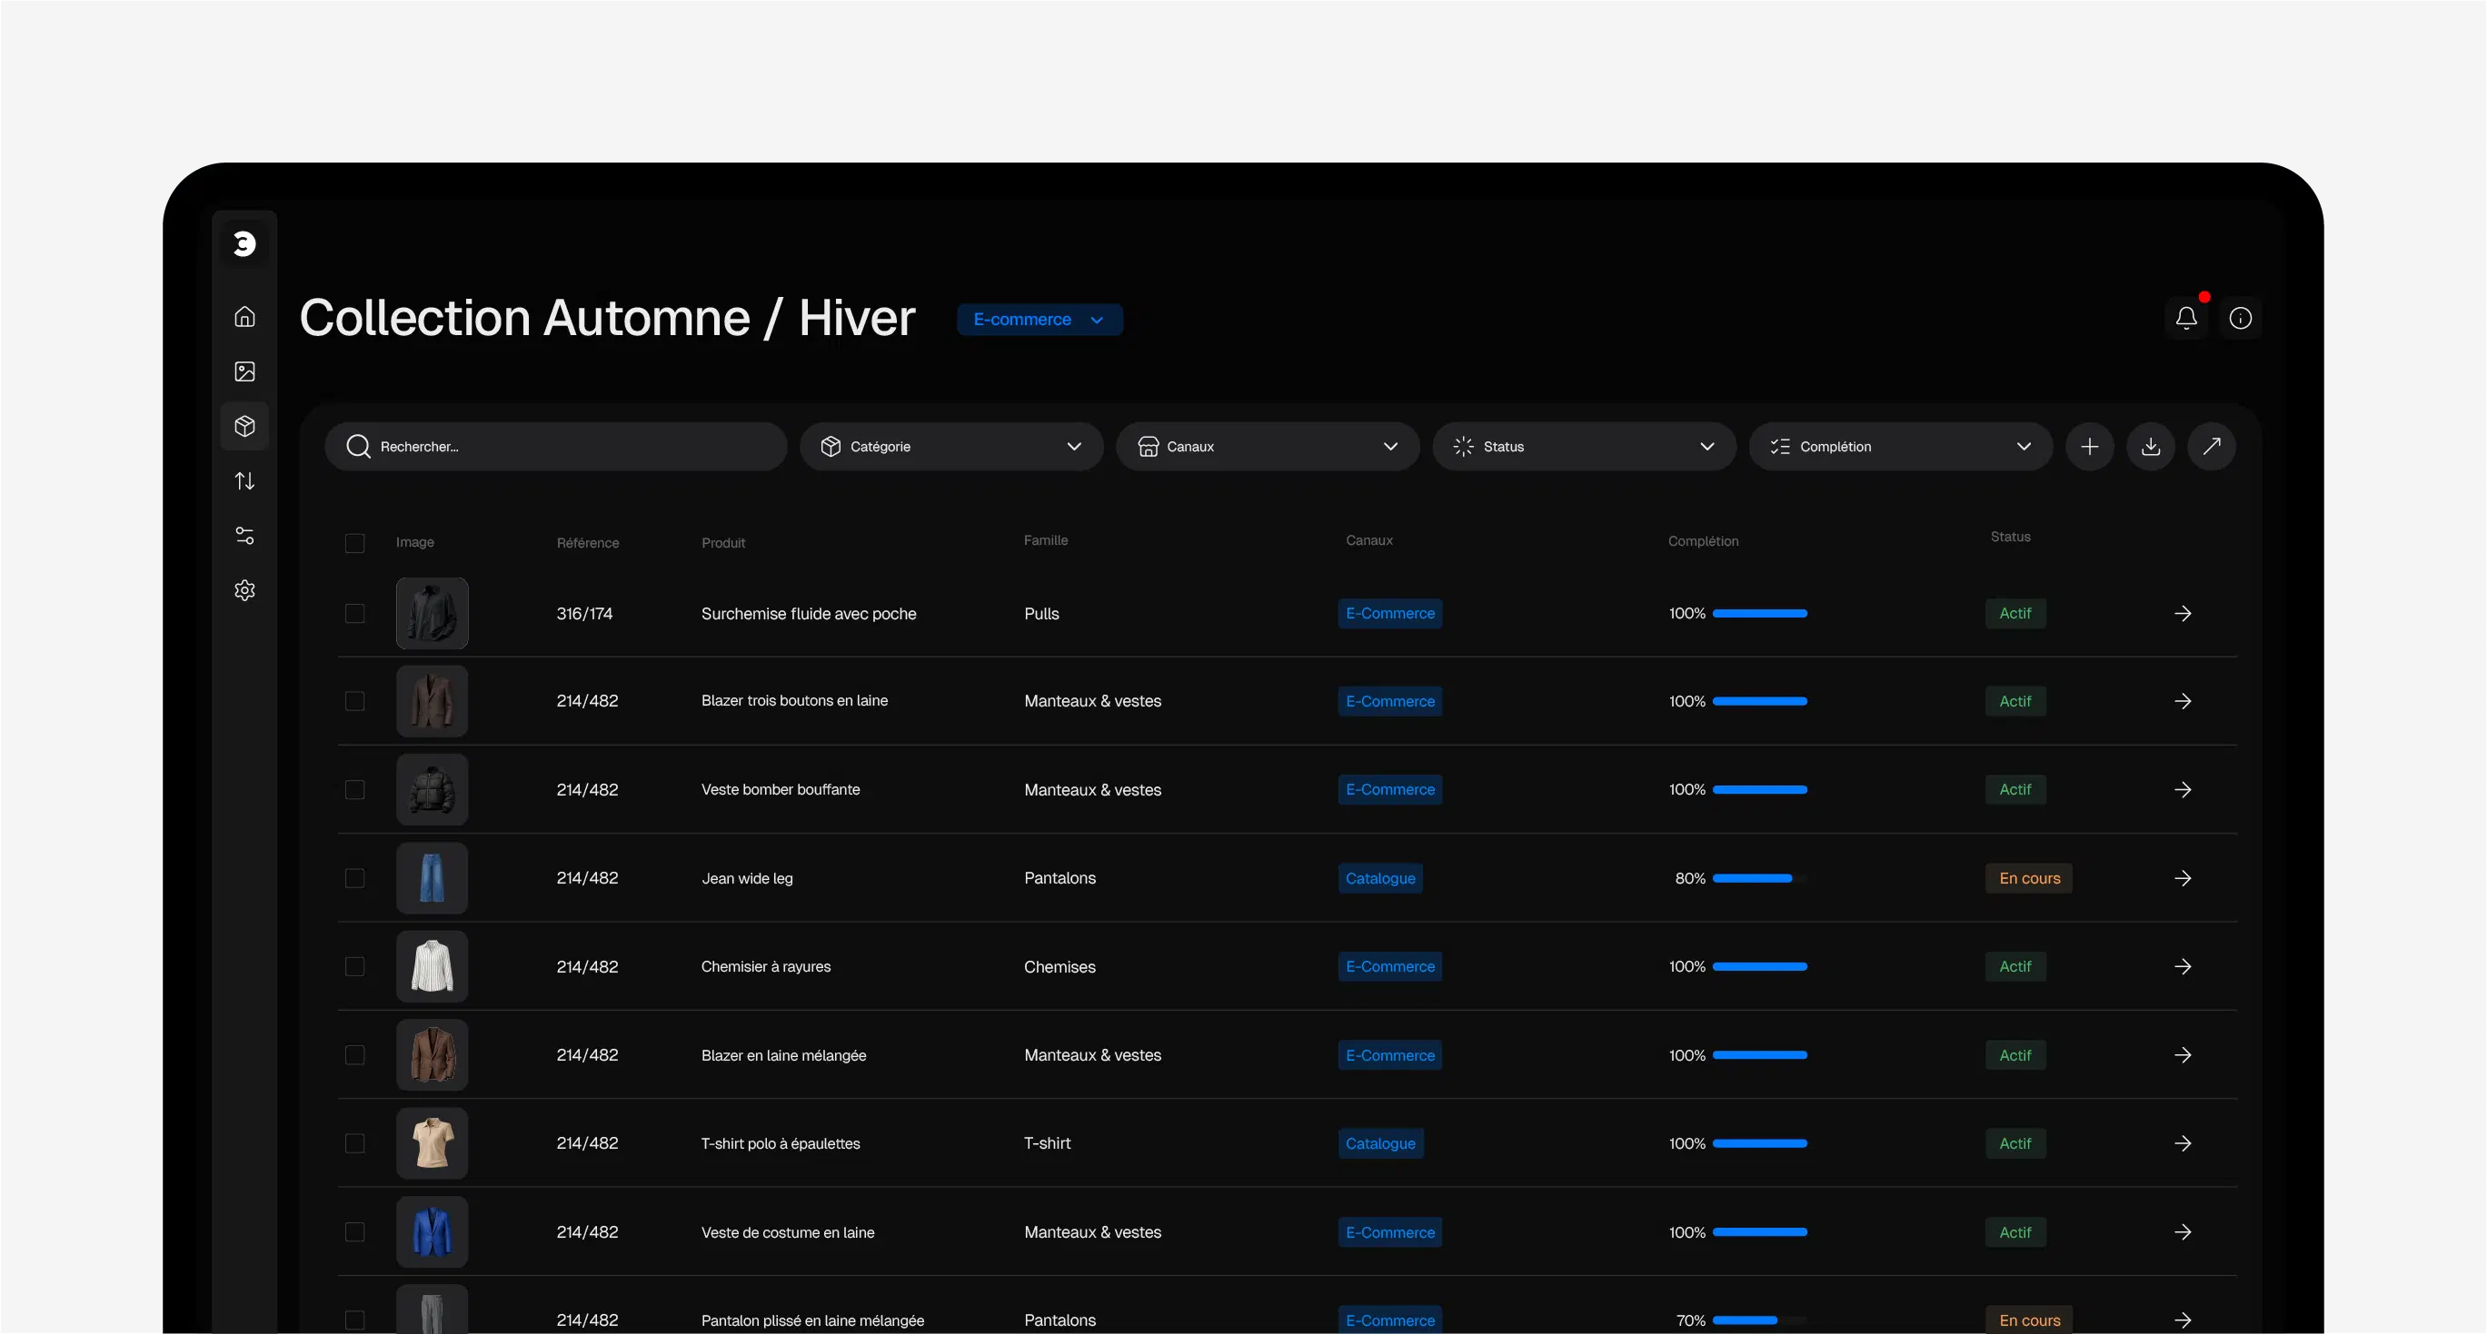Screen dimensions: 2487x1334
Task: Open the home icon in sidebar
Action: [244, 316]
